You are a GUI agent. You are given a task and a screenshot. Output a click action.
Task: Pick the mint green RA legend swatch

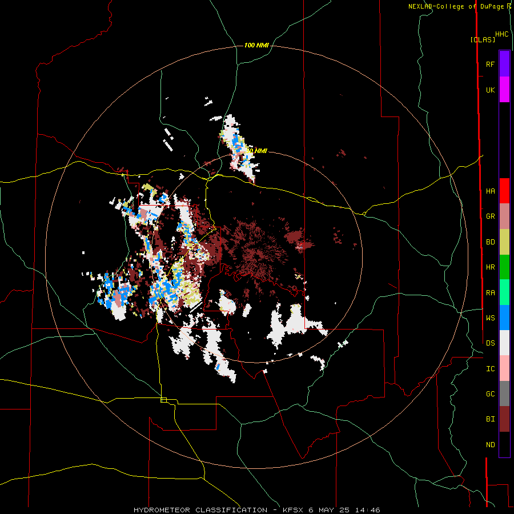[x=504, y=292]
